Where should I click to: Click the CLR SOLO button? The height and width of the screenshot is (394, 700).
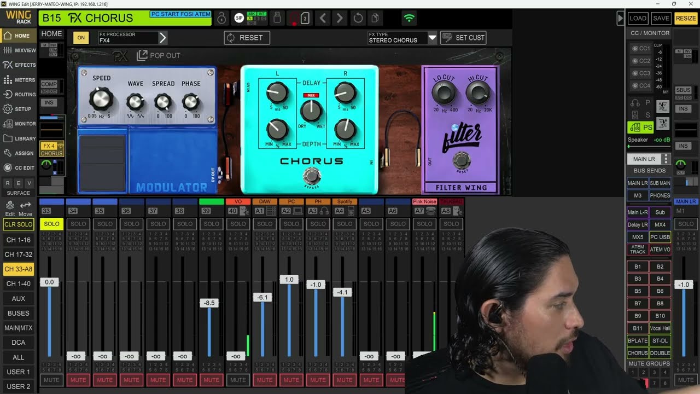[19, 224]
